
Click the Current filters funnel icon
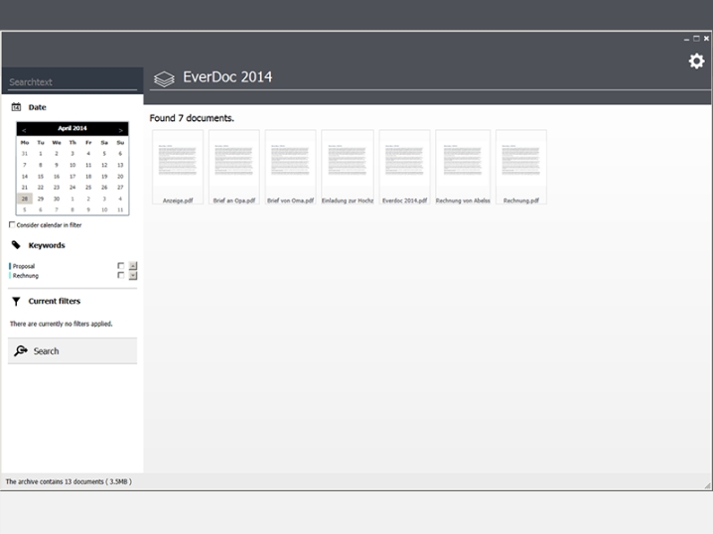[16, 301]
